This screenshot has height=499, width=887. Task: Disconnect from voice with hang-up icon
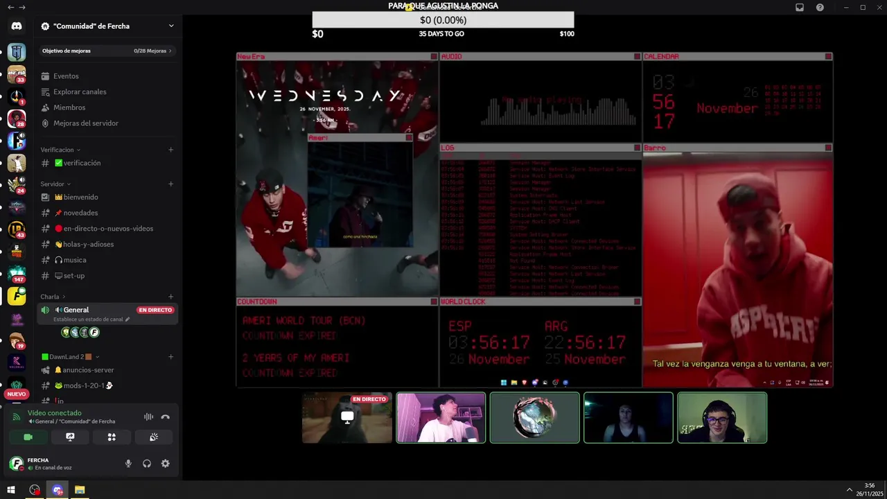click(165, 417)
